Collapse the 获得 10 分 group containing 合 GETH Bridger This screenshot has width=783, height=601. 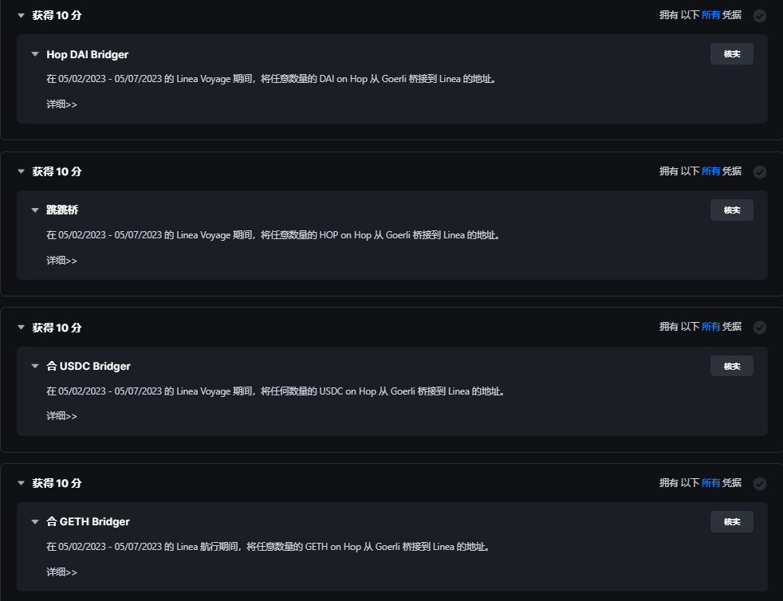click(21, 483)
